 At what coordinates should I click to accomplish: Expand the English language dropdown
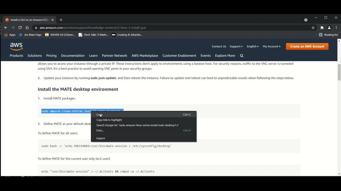pyautogui.click(x=253, y=46)
